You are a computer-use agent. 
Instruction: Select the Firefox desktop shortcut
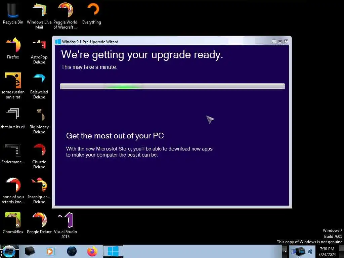[x=13, y=48]
